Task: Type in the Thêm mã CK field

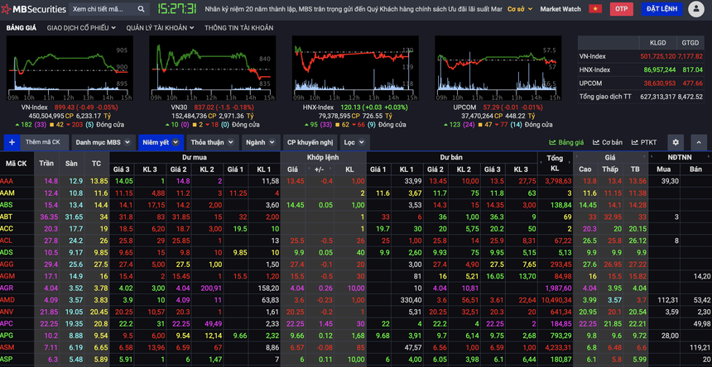Action: 43,142
